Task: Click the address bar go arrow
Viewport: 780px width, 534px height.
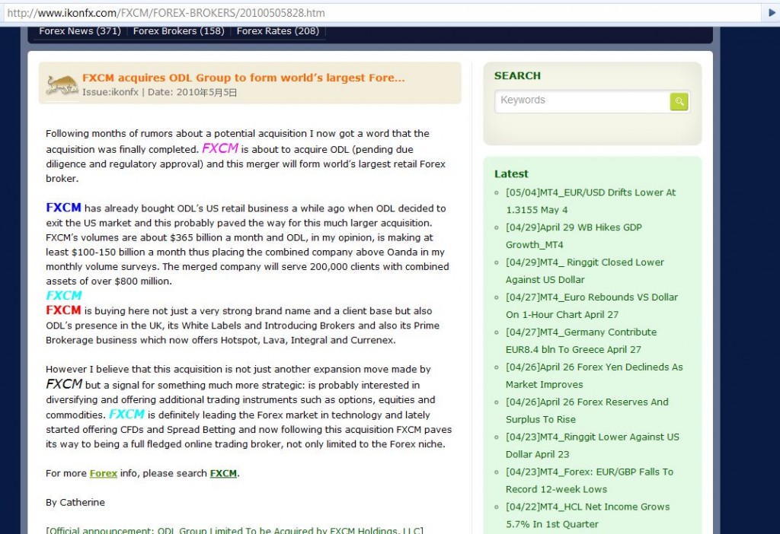Action: pos(769,13)
